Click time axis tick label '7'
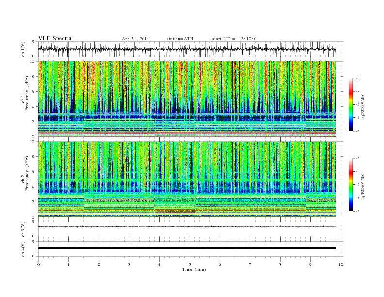 point(250,264)
